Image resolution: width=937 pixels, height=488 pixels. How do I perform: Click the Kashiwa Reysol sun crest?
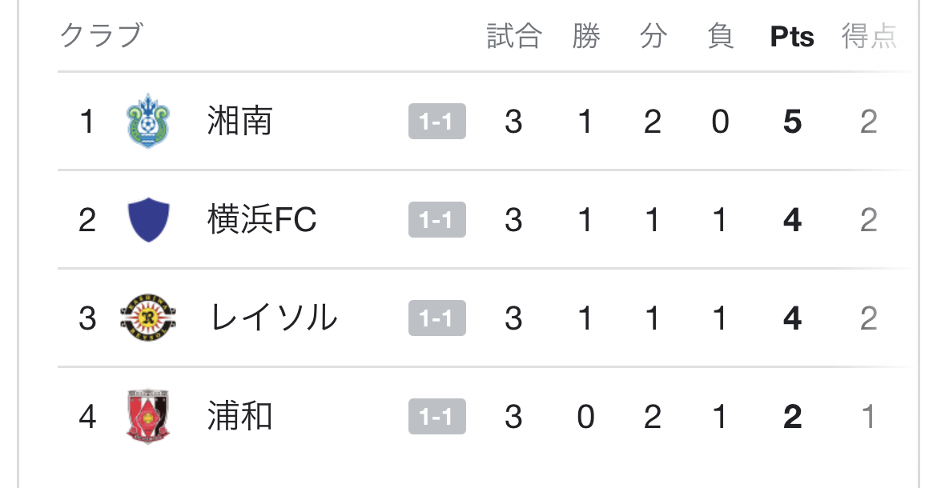(x=148, y=318)
